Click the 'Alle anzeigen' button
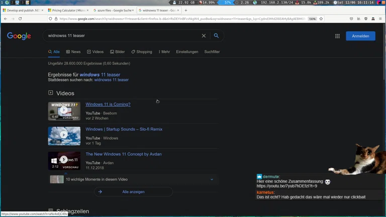The width and height of the screenshot is (386, 217). click(x=133, y=192)
